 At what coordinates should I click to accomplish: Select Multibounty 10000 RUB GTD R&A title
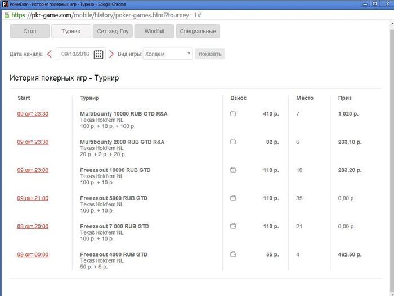pyautogui.click(x=124, y=114)
